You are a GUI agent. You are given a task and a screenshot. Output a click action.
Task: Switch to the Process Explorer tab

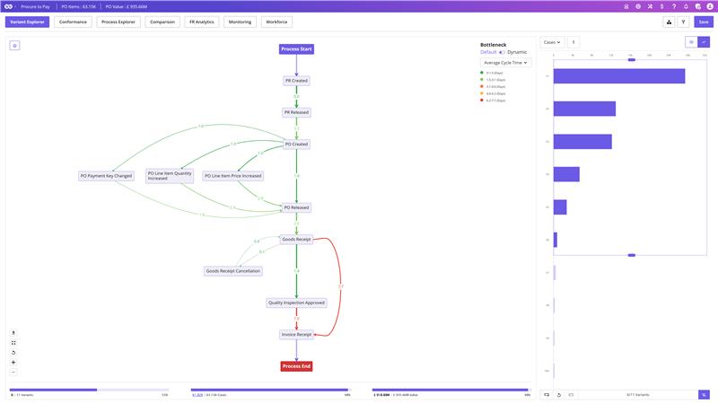point(118,22)
